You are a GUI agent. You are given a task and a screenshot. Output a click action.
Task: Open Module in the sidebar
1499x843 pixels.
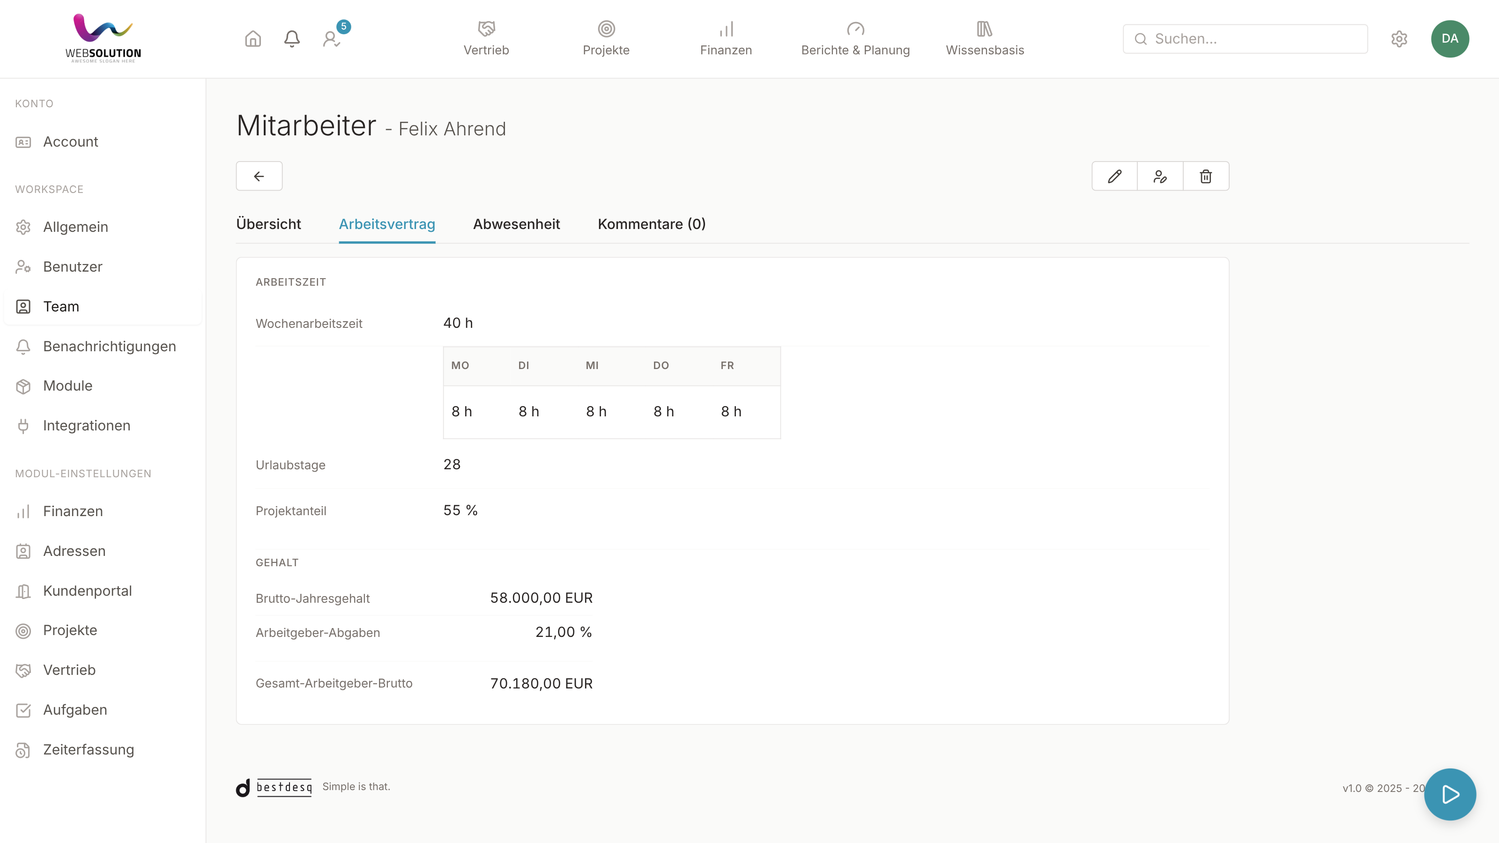(103, 386)
